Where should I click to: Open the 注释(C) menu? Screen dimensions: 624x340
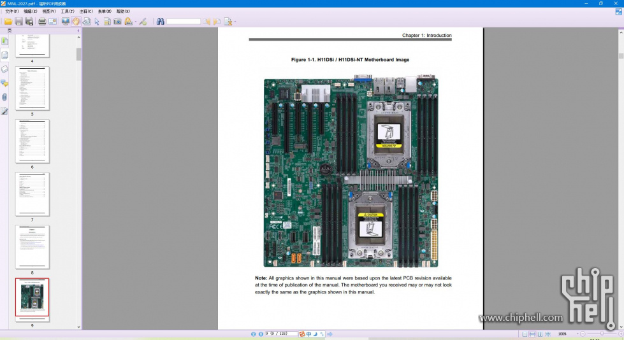pos(86,11)
